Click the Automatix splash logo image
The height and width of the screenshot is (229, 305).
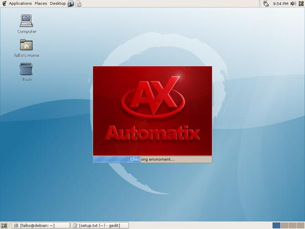pos(152,111)
